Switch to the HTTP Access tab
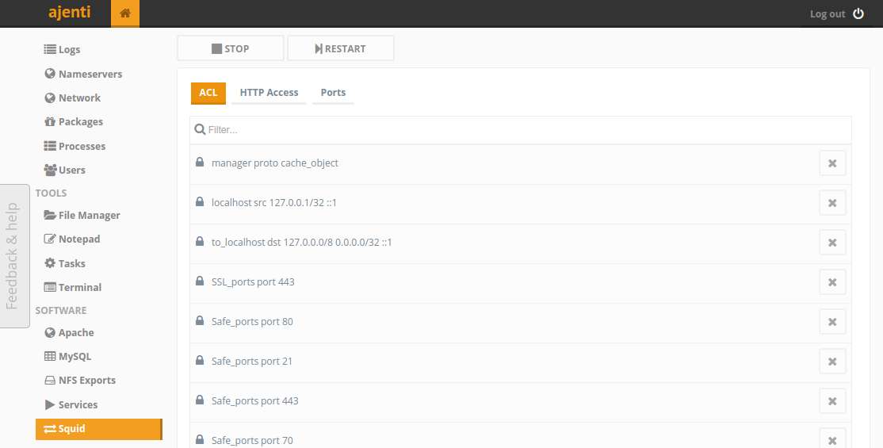 tap(269, 93)
